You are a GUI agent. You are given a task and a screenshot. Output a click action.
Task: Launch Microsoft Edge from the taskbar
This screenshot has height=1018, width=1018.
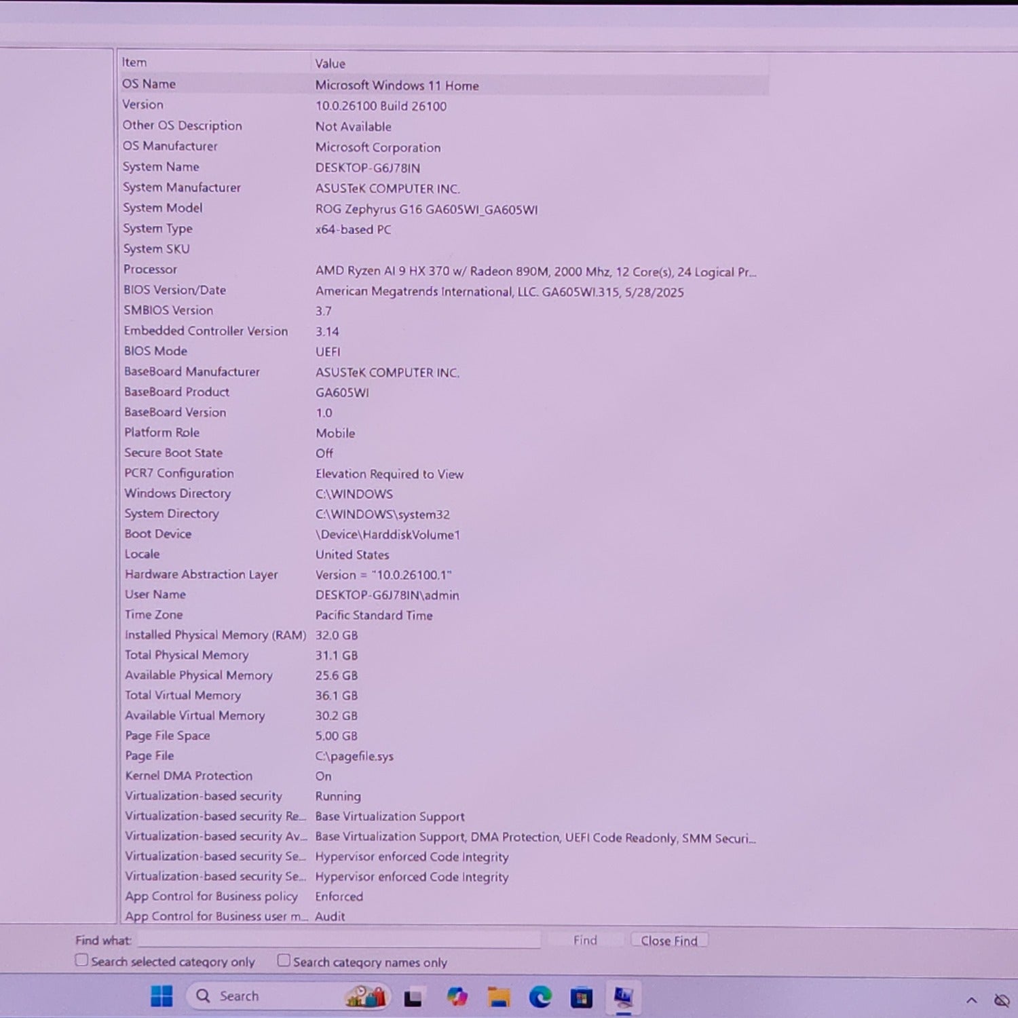point(540,997)
